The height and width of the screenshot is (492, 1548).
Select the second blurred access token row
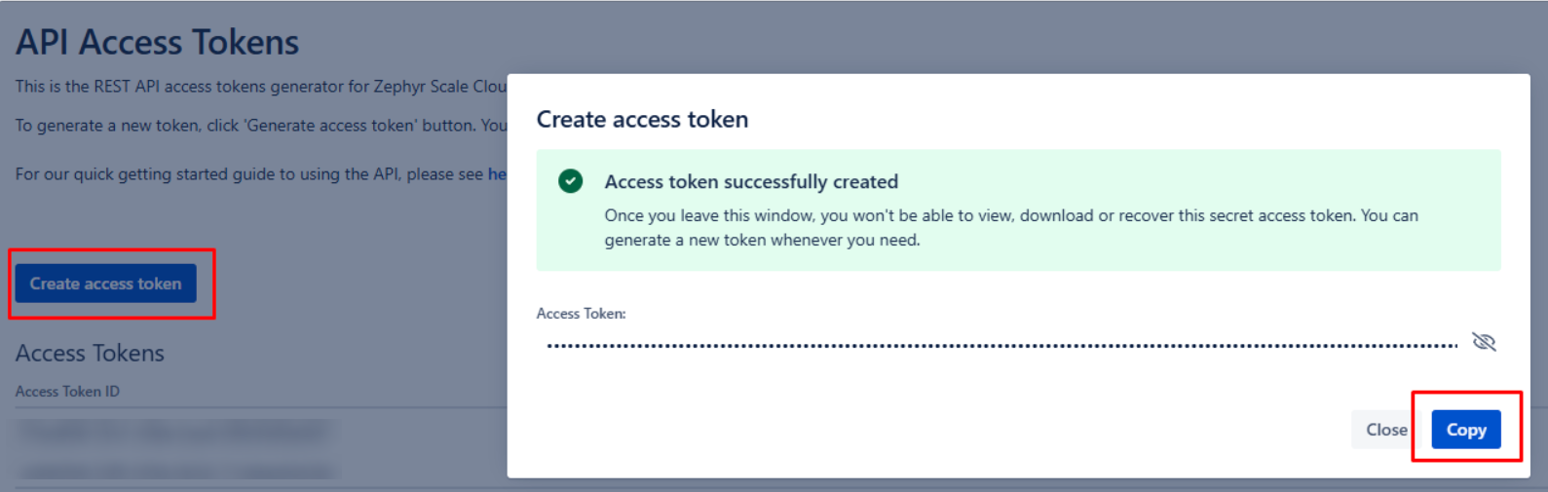point(173,471)
